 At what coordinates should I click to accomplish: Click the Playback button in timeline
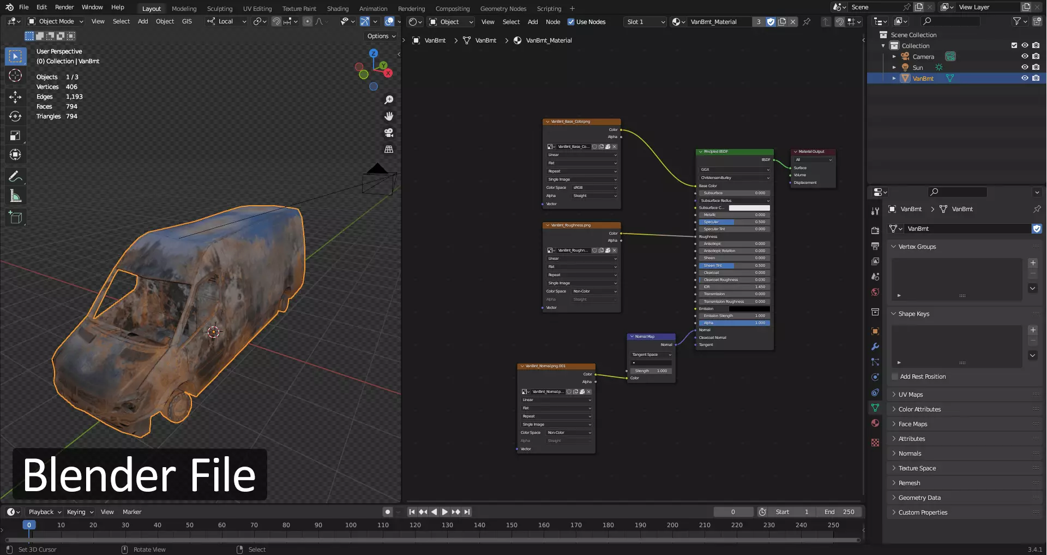[x=45, y=512]
